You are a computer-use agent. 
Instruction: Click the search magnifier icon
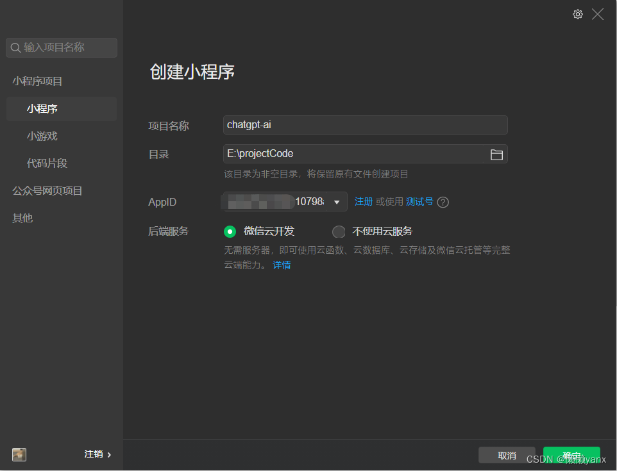(15, 48)
